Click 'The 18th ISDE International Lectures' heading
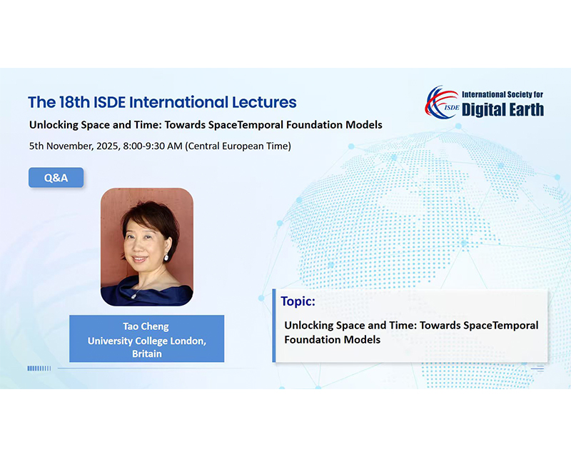 pyautogui.click(x=162, y=102)
